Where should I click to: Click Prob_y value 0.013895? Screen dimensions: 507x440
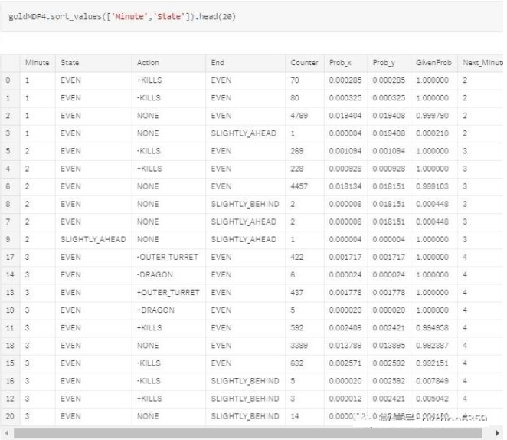point(388,346)
